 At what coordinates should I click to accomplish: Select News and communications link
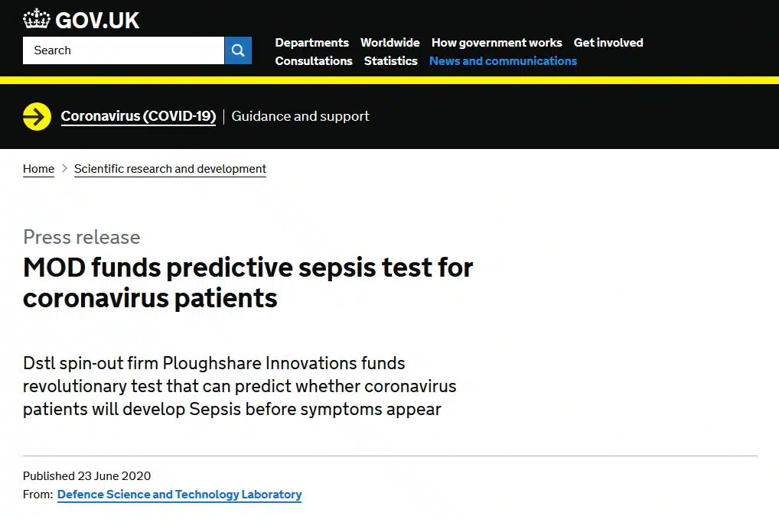tap(503, 61)
